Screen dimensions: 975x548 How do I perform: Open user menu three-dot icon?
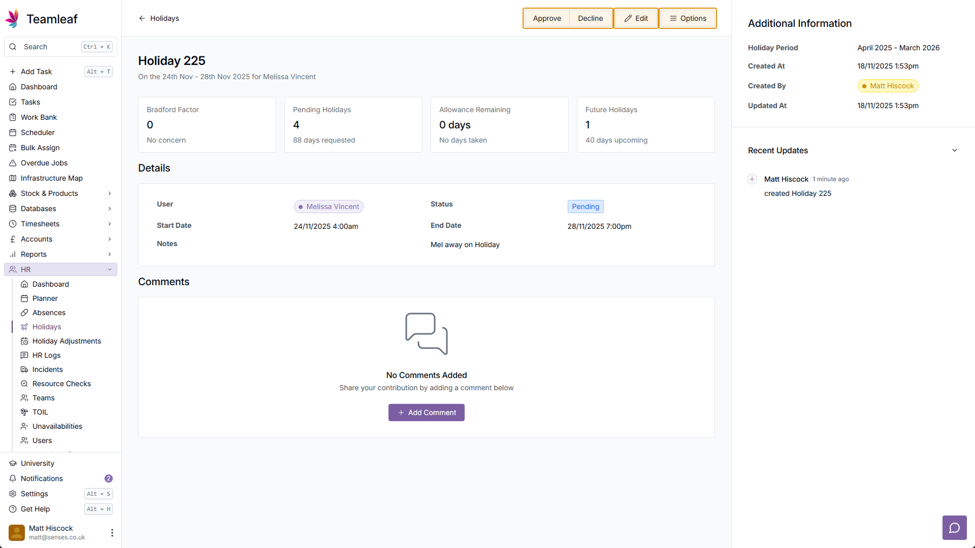pyautogui.click(x=112, y=532)
